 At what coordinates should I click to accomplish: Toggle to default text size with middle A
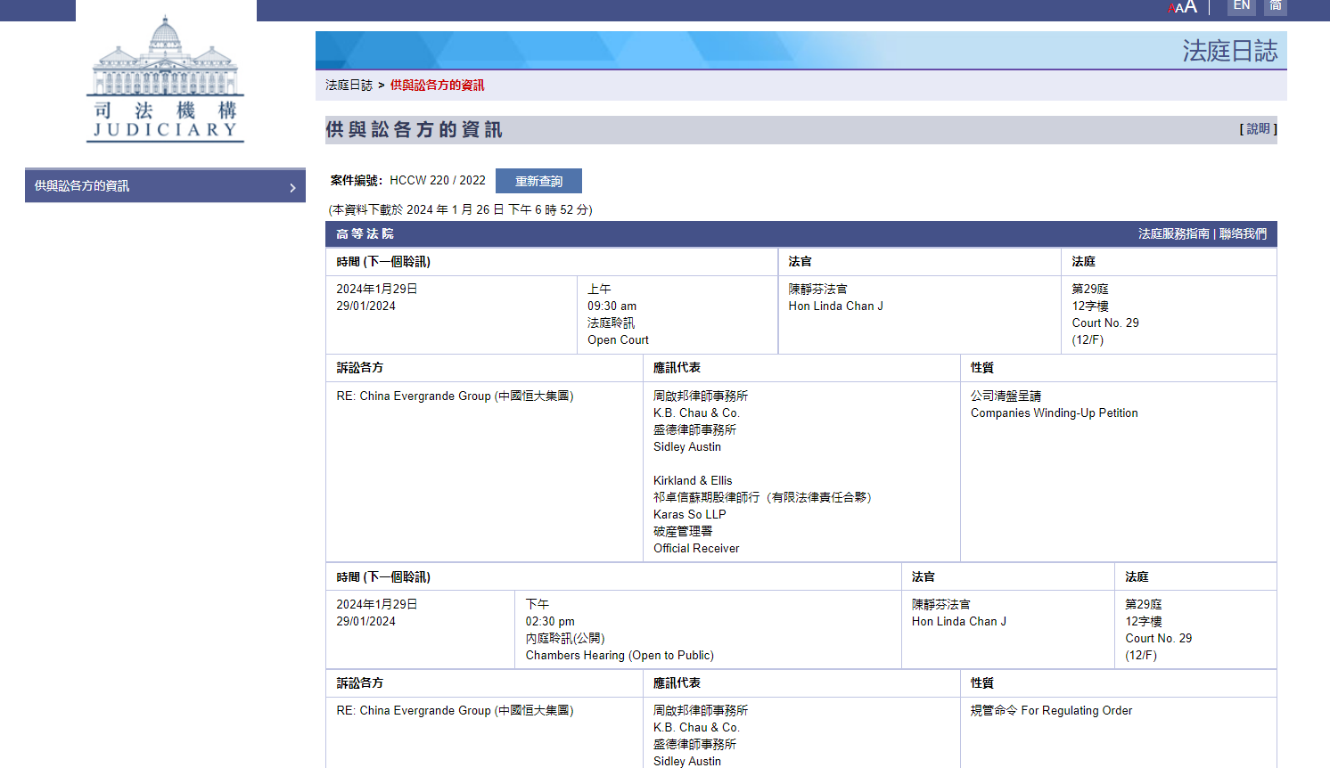pyautogui.click(x=1178, y=7)
